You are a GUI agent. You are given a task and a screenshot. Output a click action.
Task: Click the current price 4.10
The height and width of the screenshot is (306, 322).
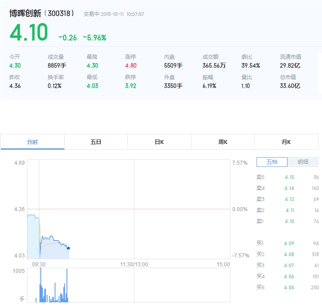(29, 32)
